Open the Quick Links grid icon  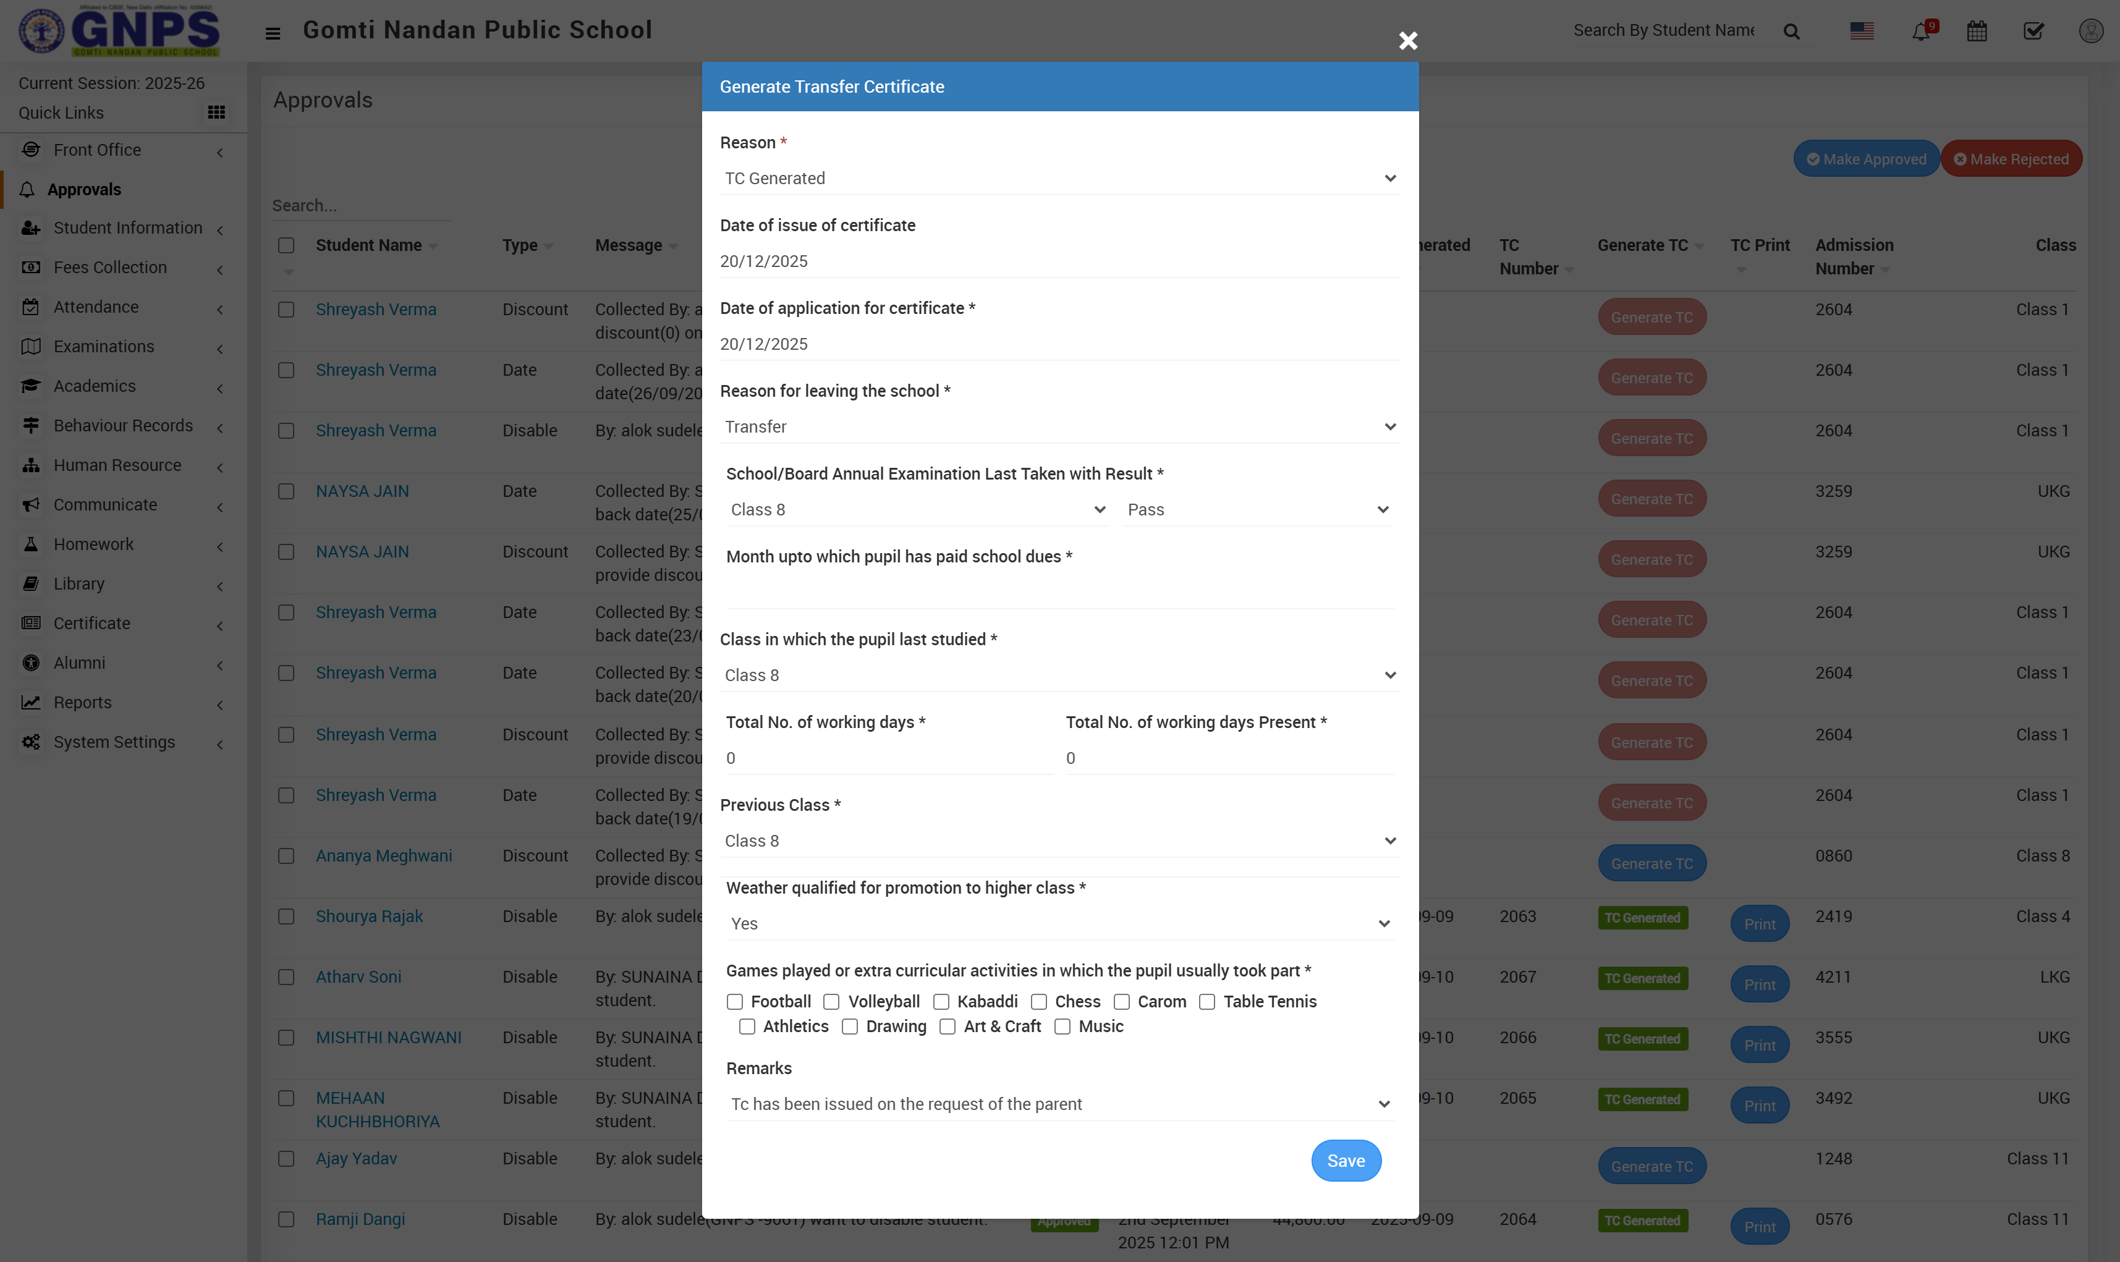click(216, 112)
